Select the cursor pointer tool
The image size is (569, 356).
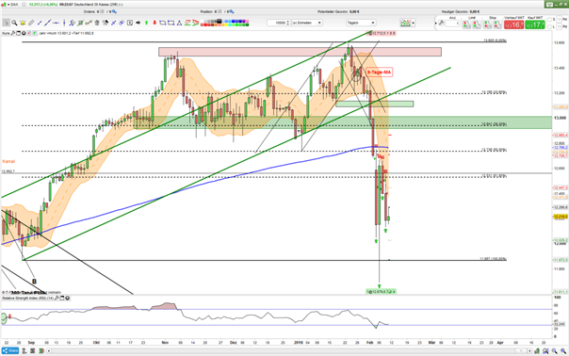[7, 23]
